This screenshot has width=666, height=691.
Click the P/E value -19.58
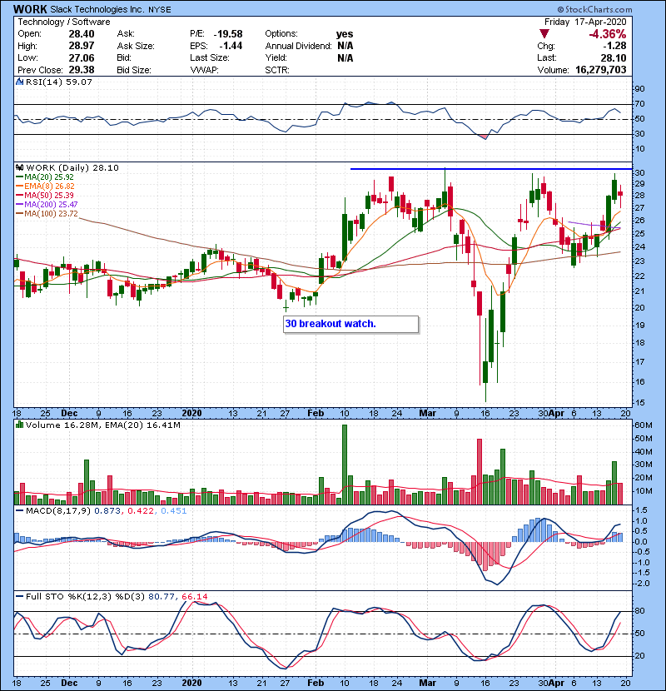(x=228, y=34)
